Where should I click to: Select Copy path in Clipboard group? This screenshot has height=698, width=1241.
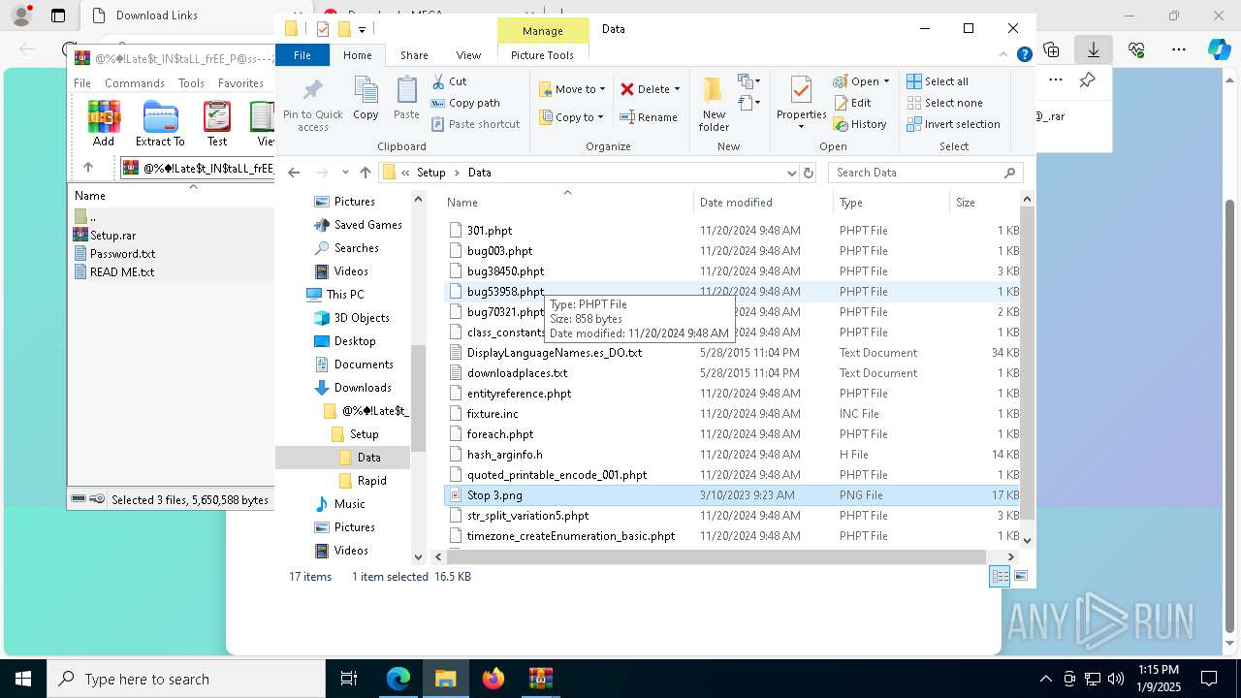click(x=465, y=103)
